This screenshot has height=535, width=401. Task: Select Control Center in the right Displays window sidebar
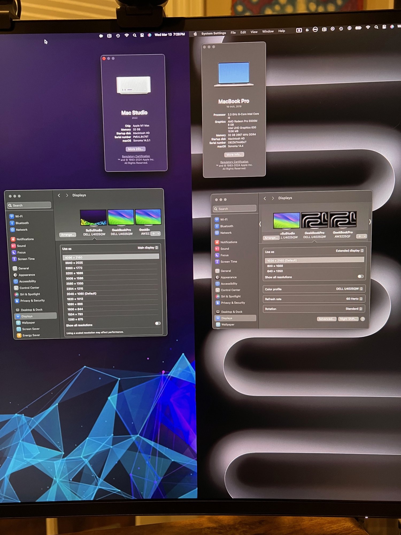click(x=228, y=290)
